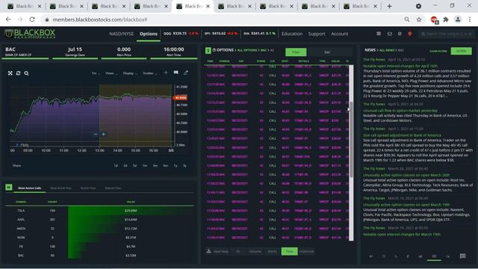Open the red extension icon in toolbar
Viewport: 478px width, 269px height.
point(434,20)
